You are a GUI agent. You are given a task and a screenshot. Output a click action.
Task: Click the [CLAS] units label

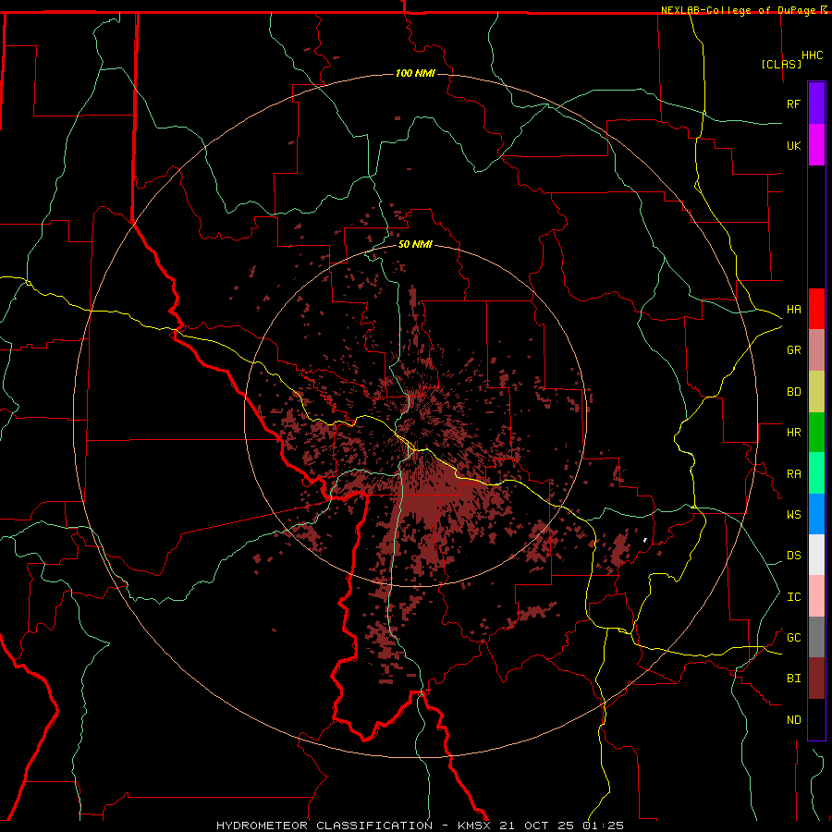[781, 65]
